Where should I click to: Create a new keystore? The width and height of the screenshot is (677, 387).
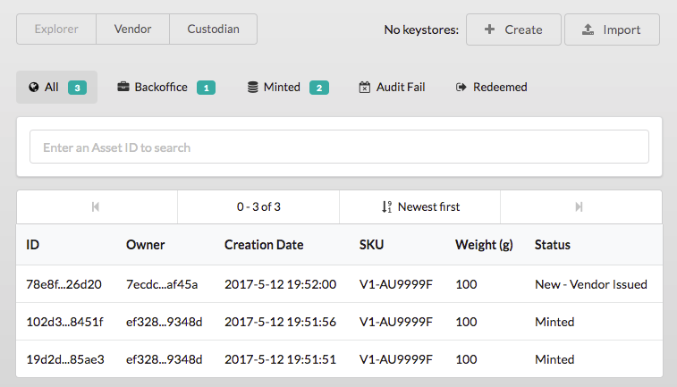tap(513, 29)
